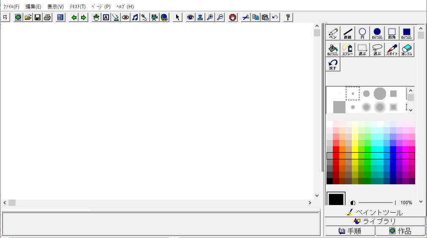Switch to the ペイントツール panel

point(375,212)
